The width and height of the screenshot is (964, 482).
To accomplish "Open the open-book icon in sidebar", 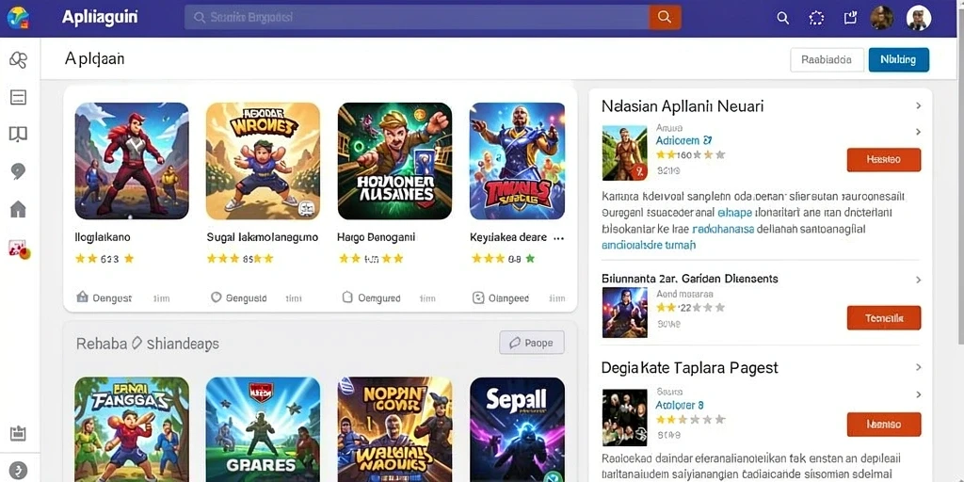I will [x=19, y=134].
